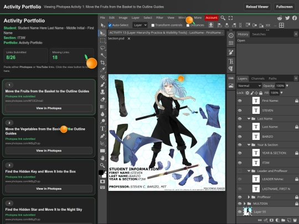Toggle the Auto-Select checkbox
Viewport: 299px width, 224px height.
click(110, 25)
